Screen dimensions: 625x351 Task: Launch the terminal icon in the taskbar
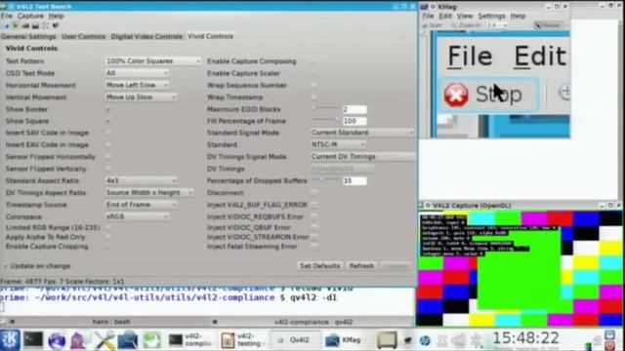(x=33, y=340)
